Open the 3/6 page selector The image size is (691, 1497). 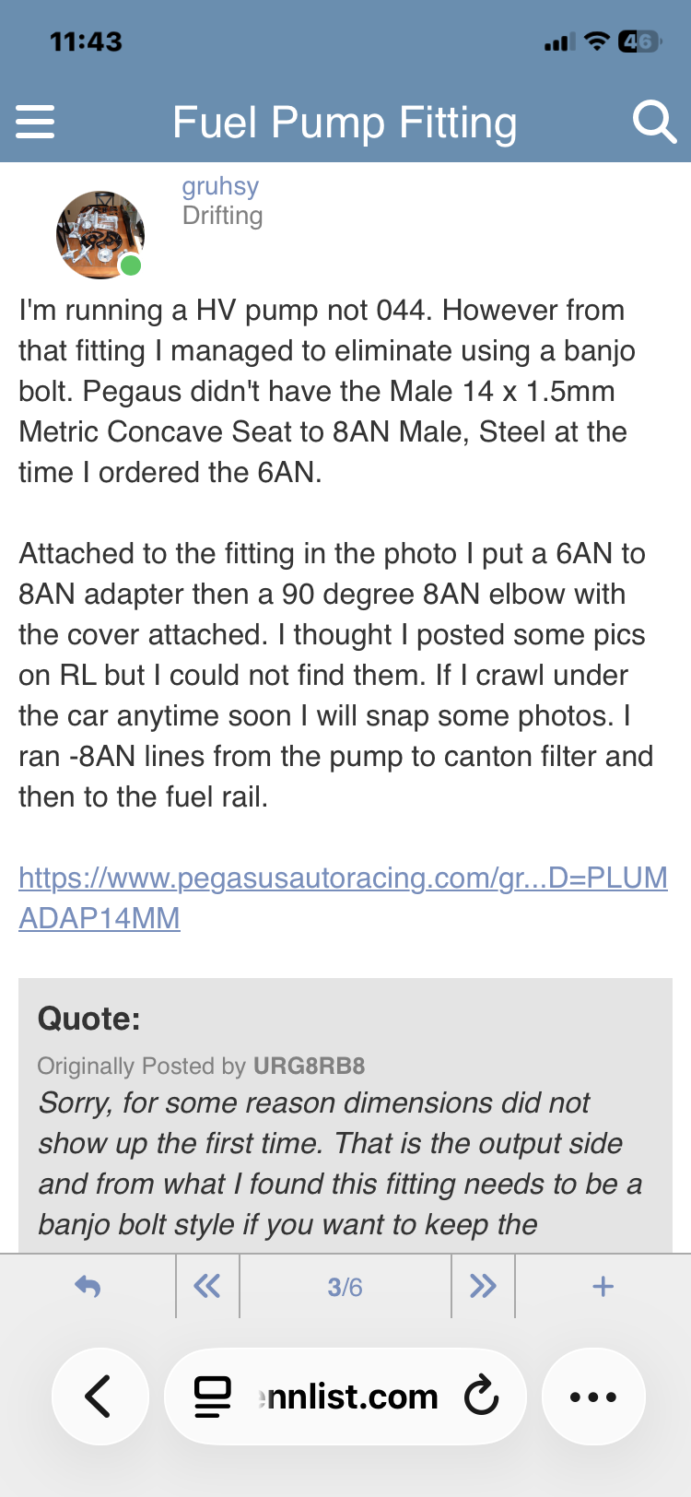pos(345,1287)
